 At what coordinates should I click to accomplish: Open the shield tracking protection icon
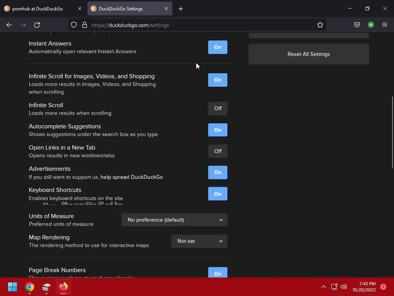click(73, 25)
